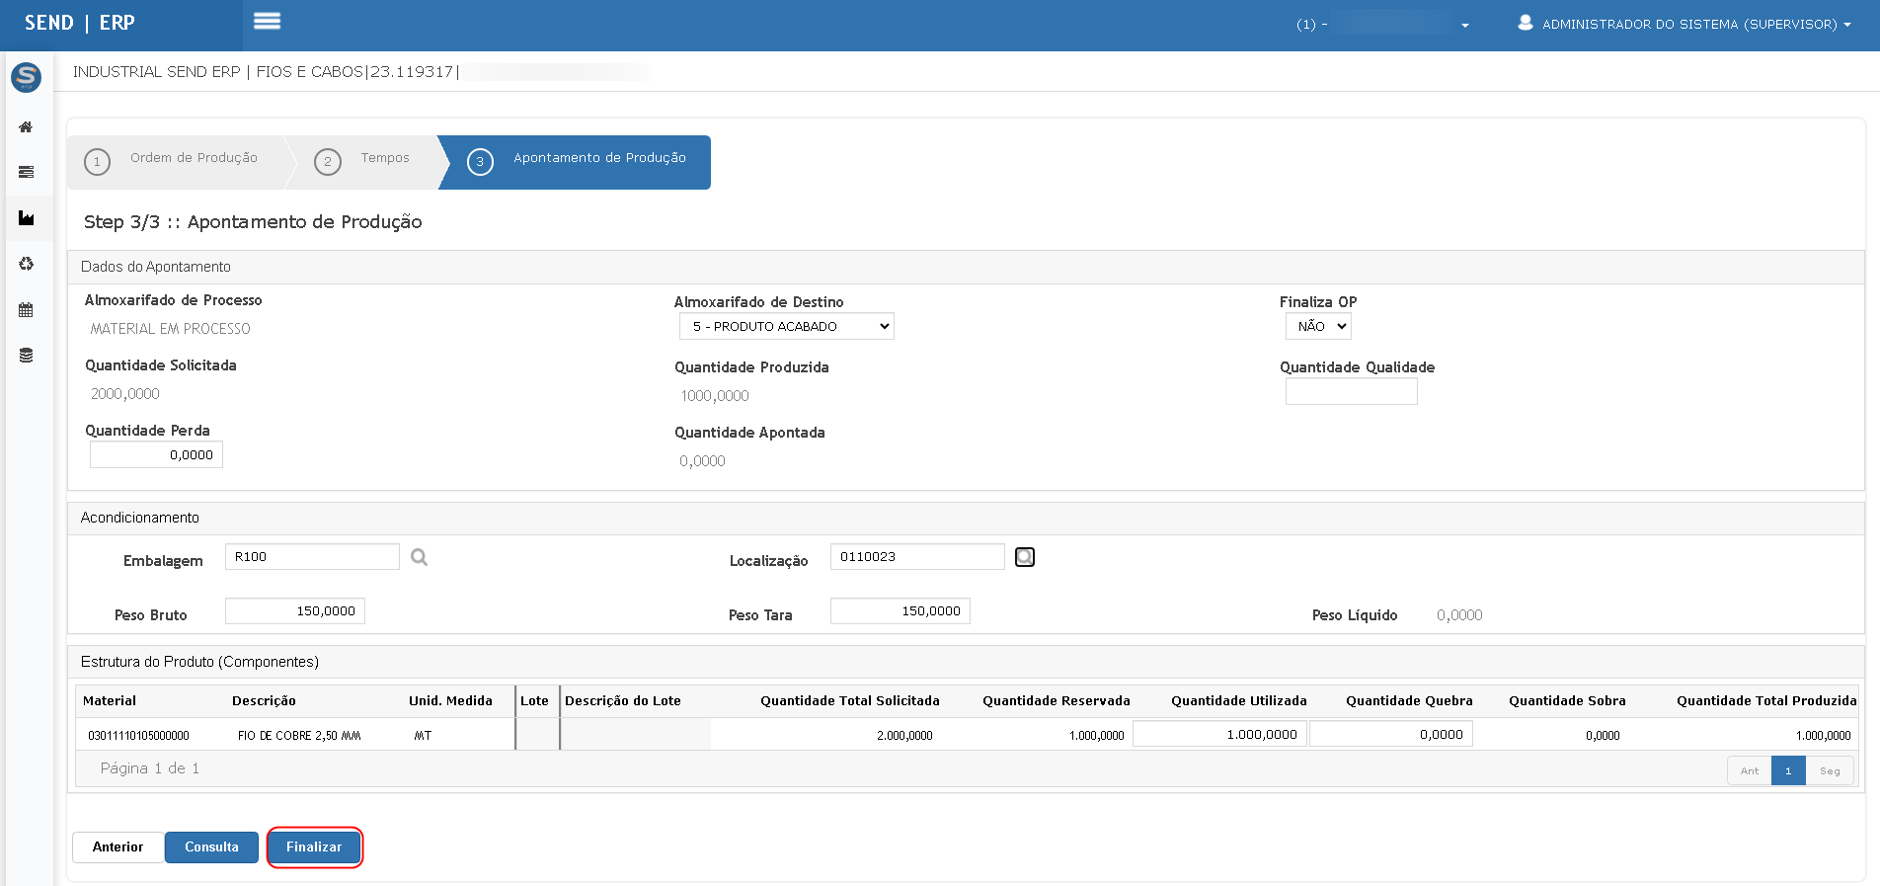
Task: Go to the Ordem de Produção step
Action: point(178,160)
